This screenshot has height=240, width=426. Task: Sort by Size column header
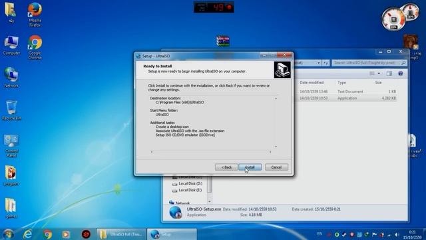coord(378,83)
